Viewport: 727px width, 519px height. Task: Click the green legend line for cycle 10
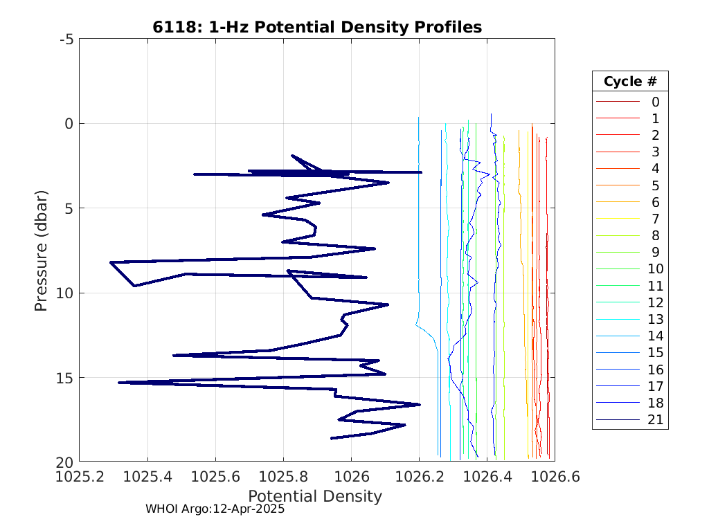point(617,269)
